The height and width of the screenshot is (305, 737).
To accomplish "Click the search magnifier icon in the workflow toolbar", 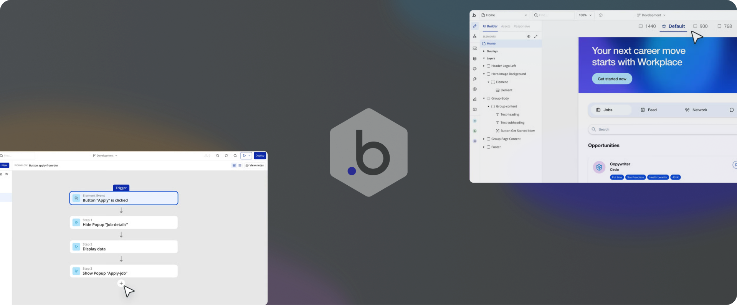I will coord(235,156).
